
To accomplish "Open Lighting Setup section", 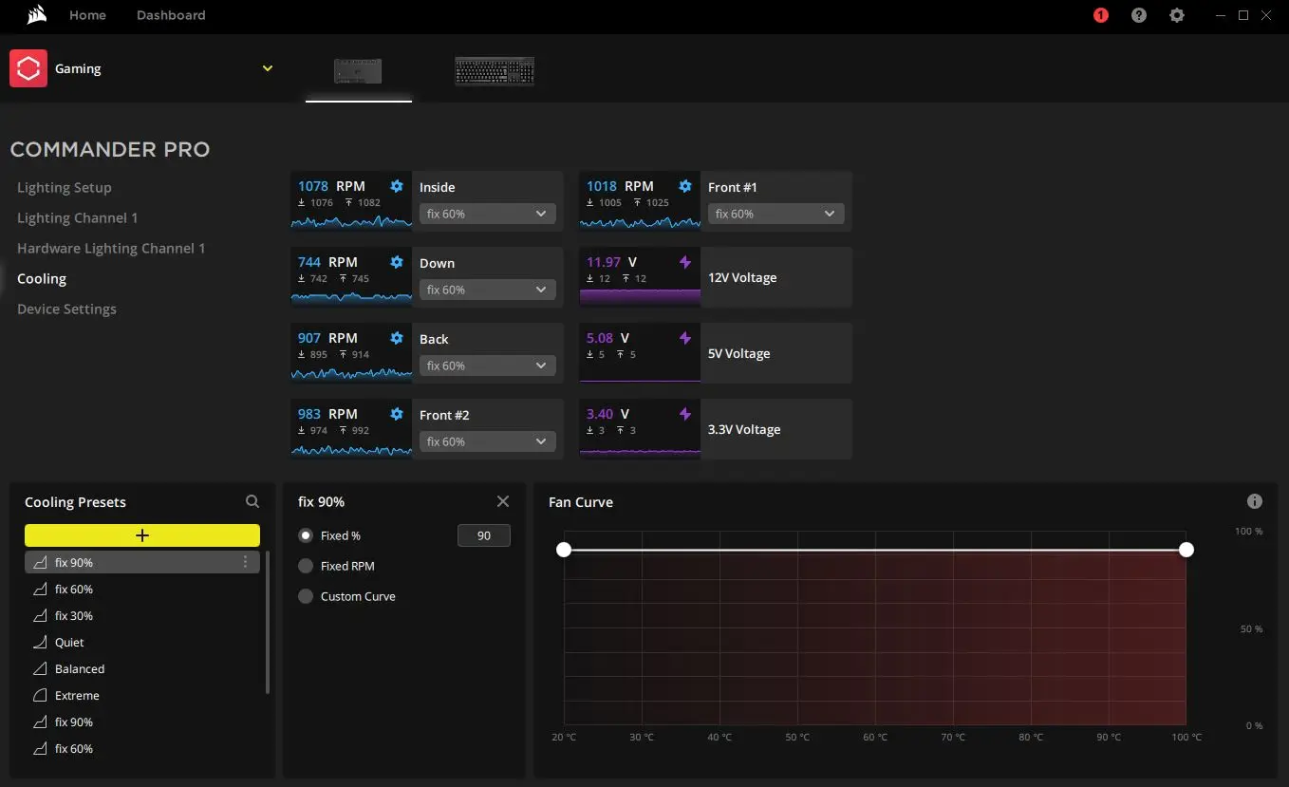I will 65,188.
